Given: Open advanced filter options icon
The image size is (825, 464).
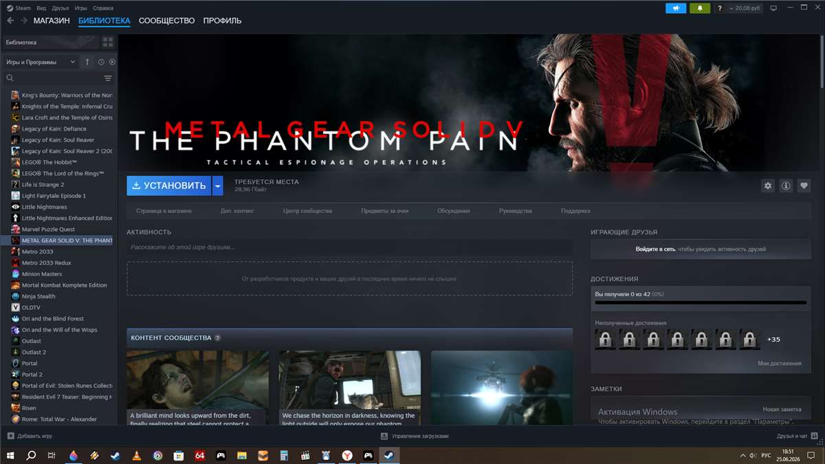Looking at the screenshot, I should [108, 78].
